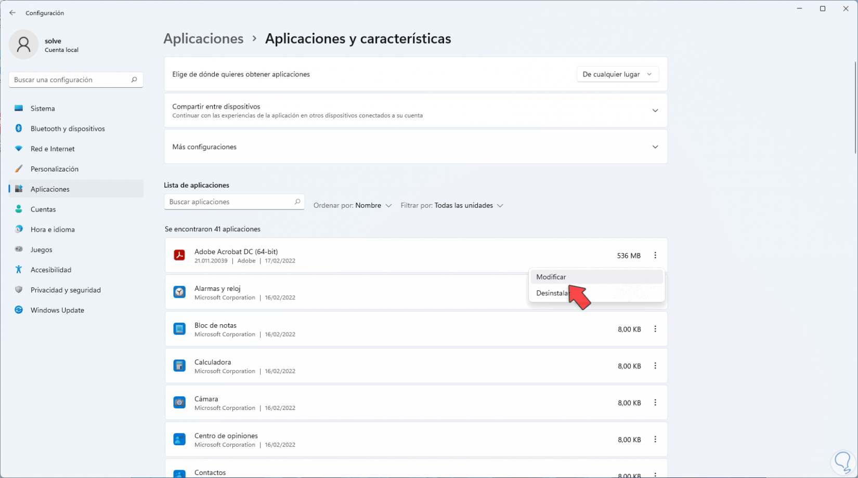This screenshot has height=478, width=858.
Task: Click the Calculadora app icon
Action: click(179, 366)
